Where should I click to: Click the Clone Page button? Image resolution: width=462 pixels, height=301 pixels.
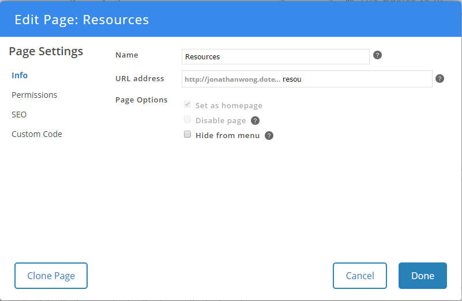(x=51, y=276)
